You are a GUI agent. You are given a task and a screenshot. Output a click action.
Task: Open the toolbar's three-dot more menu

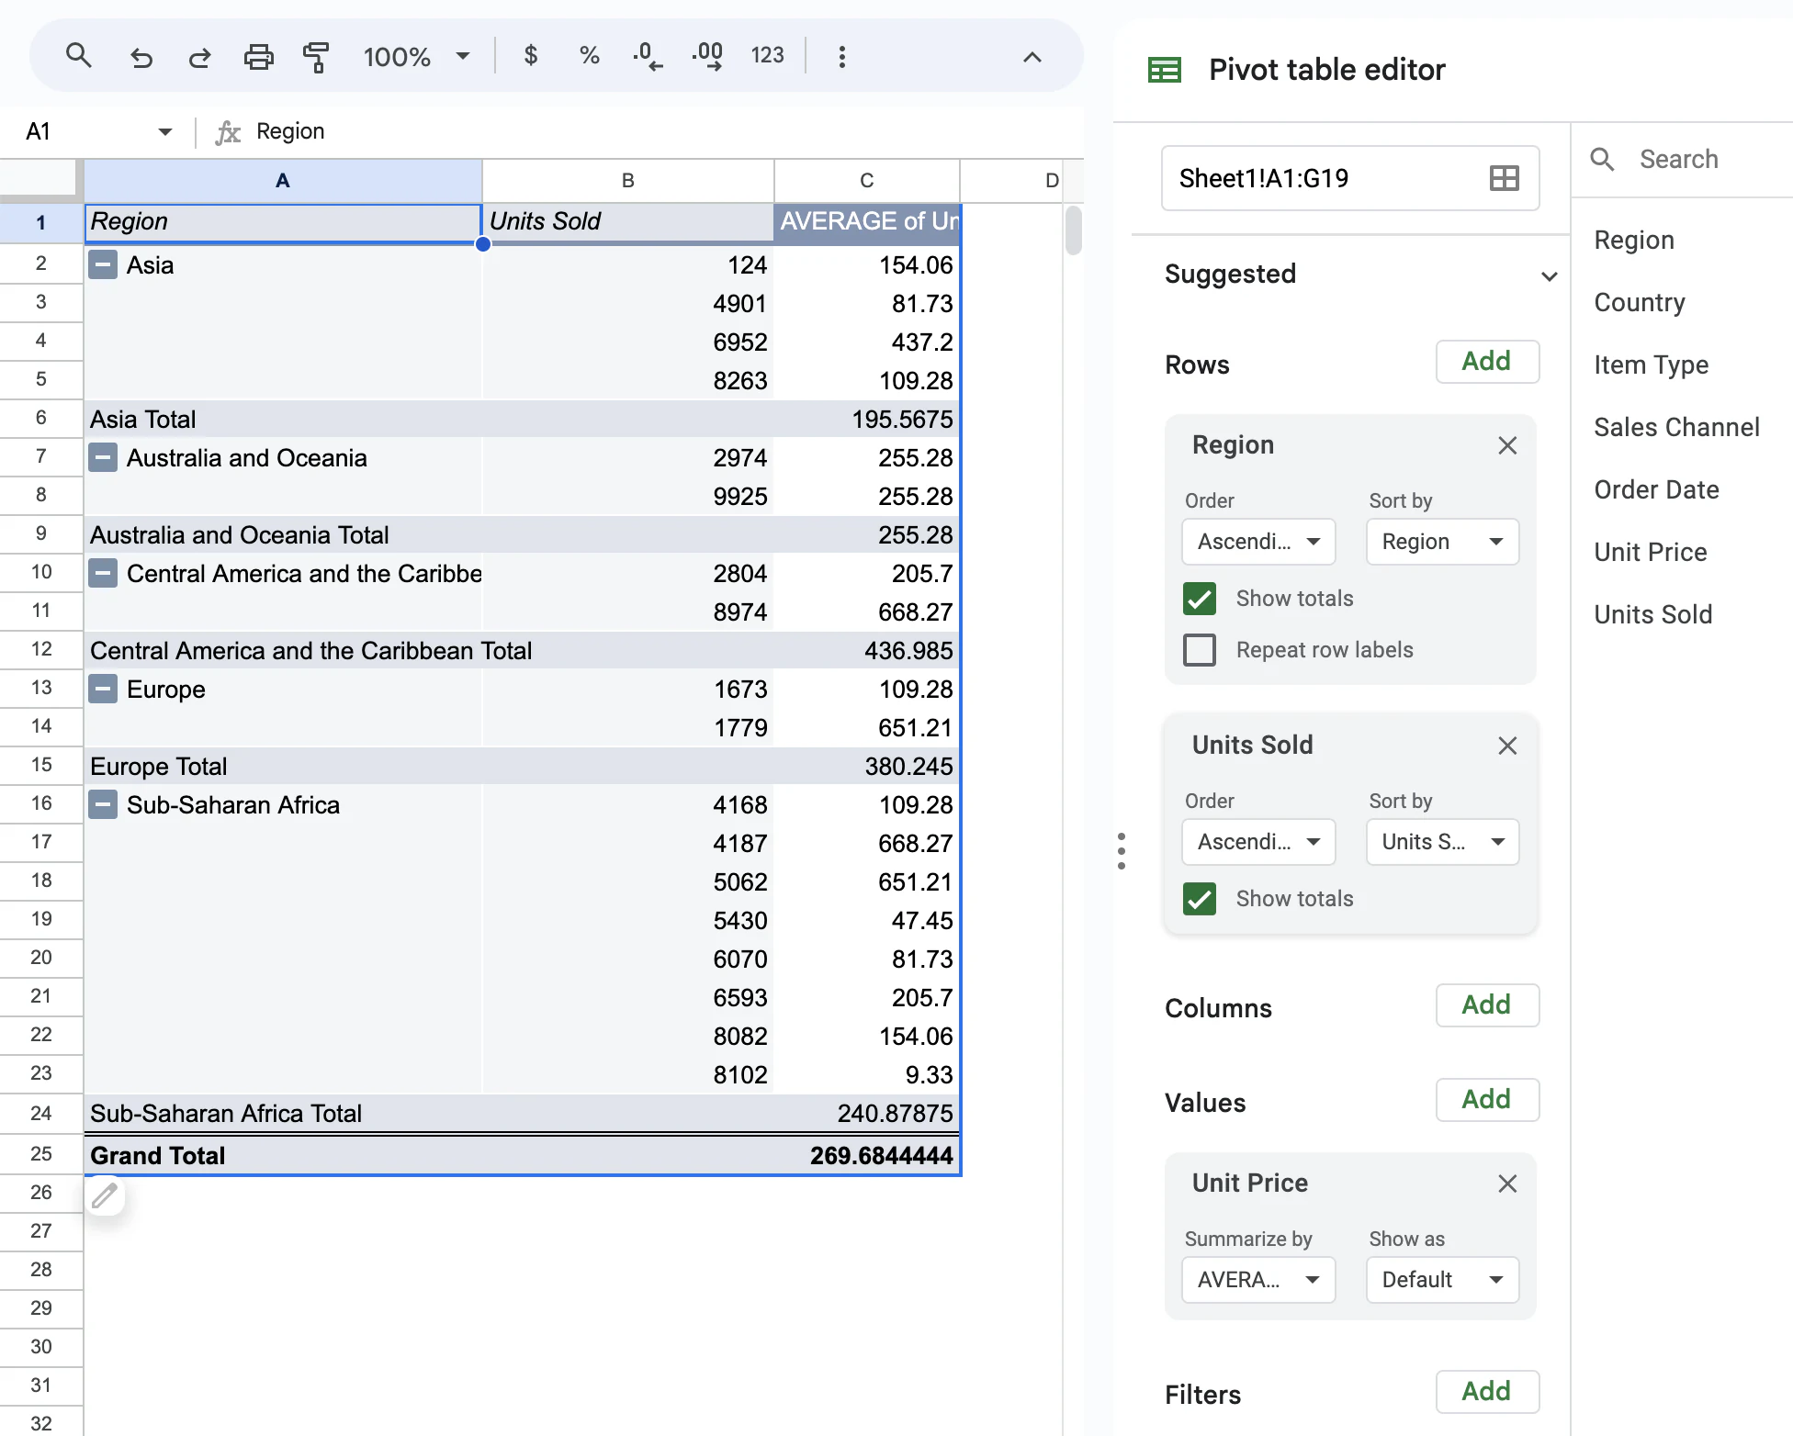(841, 57)
